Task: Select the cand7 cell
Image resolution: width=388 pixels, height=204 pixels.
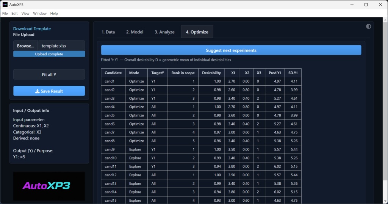Action: click(113, 132)
